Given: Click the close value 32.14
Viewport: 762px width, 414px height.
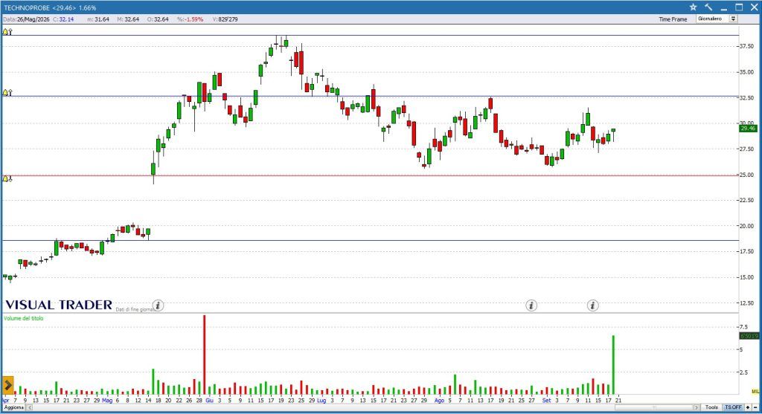Looking at the screenshot, I should coord(66,19).
